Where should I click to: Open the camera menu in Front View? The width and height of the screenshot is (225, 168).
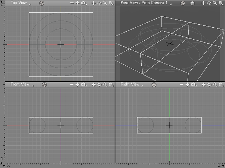pos(84,85)
